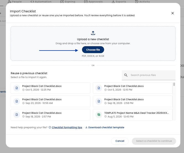Click Download checklist template link
Viewport: 184px width, 153px height.
(106, 127)
